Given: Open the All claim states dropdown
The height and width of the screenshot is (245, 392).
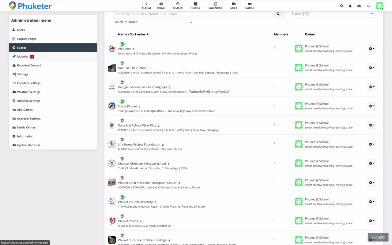Looking at the screenshot, I should pyautogui.click(x=153, y=22).
